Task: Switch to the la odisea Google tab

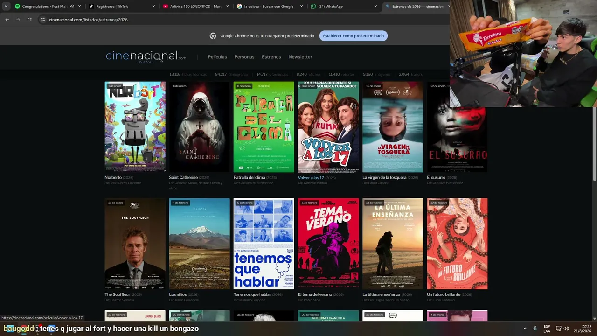Action: point(270,7)
